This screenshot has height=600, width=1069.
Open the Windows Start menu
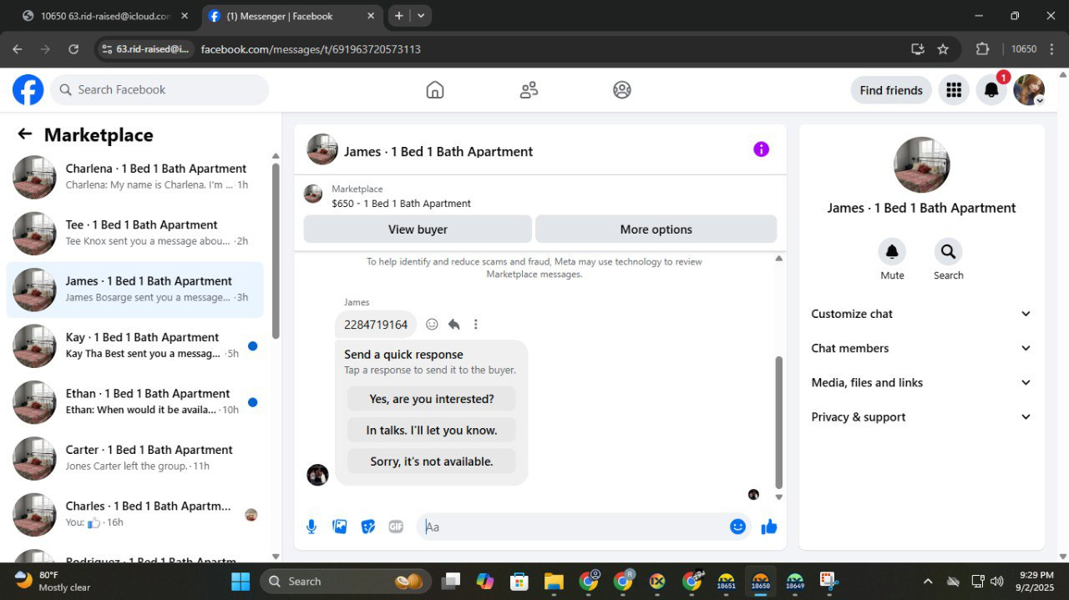[x=241, y=581]
